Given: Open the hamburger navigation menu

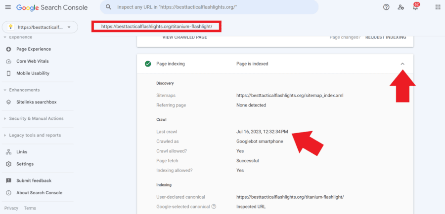Looking at the screenshot, I should (8, 7).
